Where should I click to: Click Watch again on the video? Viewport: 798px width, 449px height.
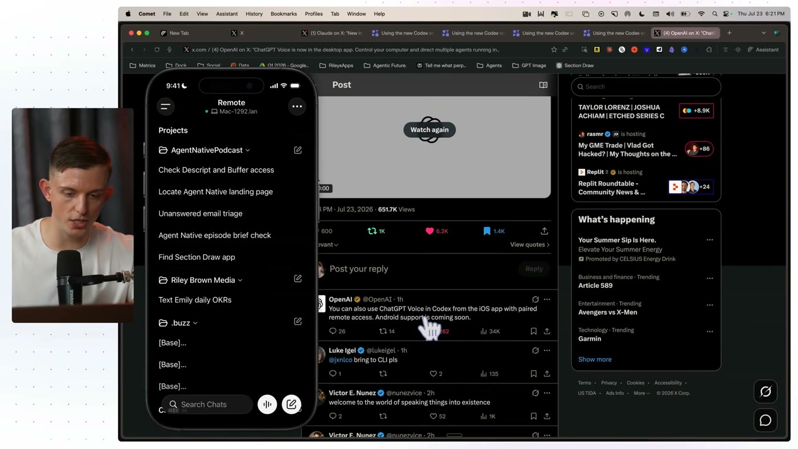click(430, 130)
